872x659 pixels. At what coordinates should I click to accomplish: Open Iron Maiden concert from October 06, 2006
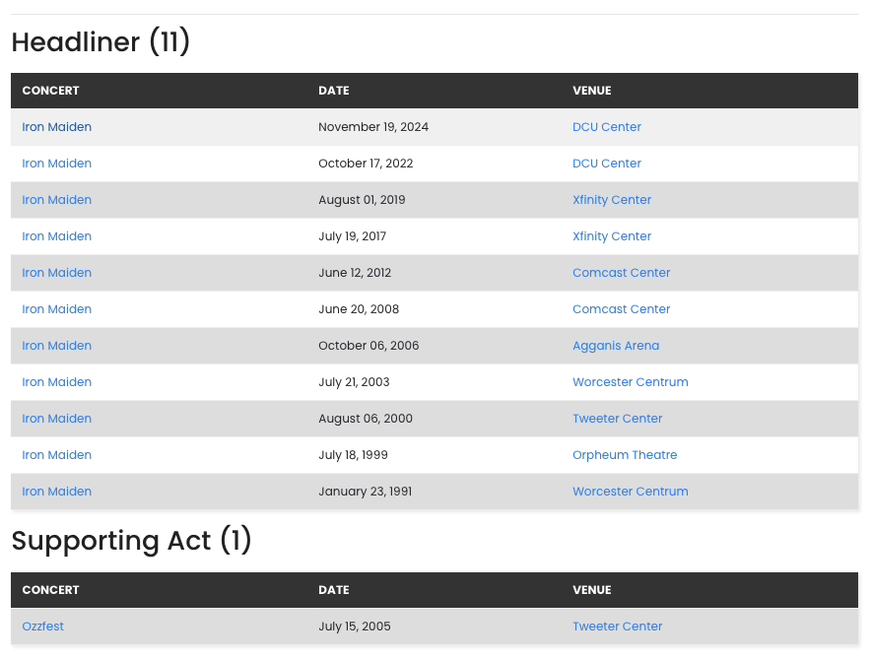tap(57, 346)
